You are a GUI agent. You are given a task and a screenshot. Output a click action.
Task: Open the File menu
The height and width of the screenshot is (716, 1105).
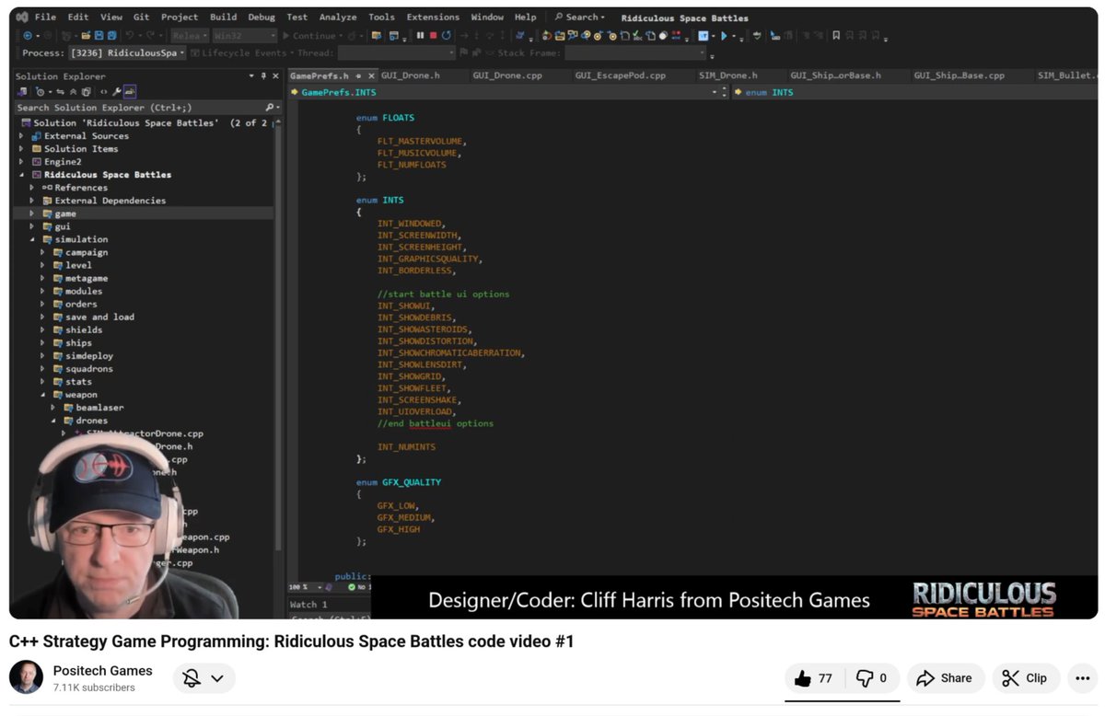45,17
